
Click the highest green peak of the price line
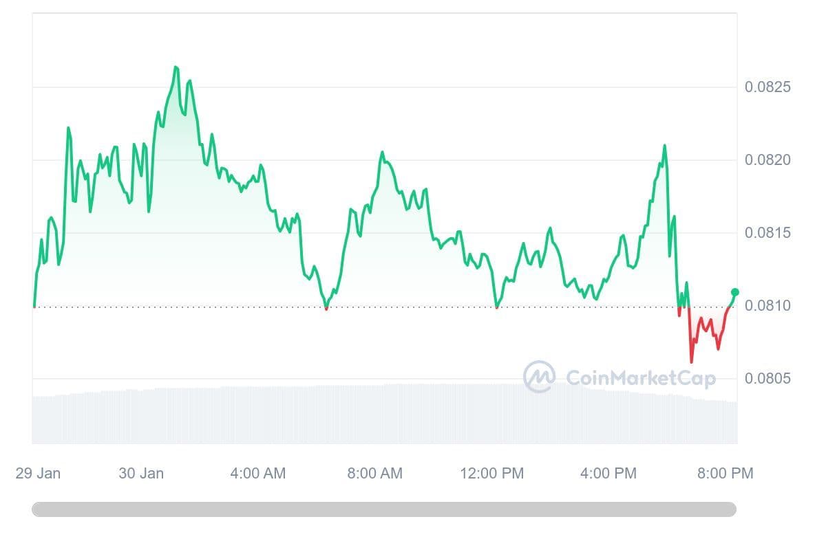pos(176,67)
